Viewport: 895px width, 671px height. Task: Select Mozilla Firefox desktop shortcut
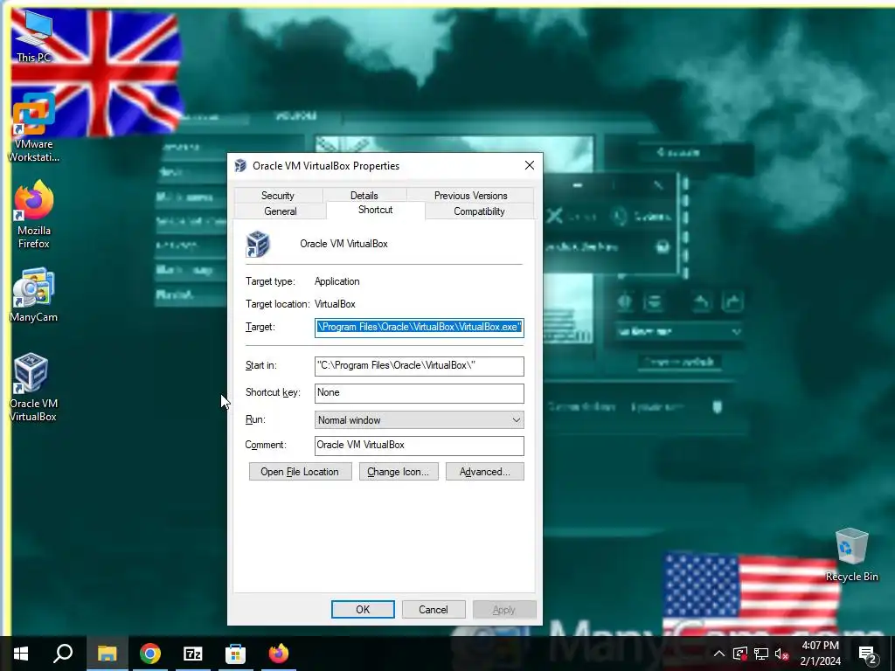pos(33,215)
